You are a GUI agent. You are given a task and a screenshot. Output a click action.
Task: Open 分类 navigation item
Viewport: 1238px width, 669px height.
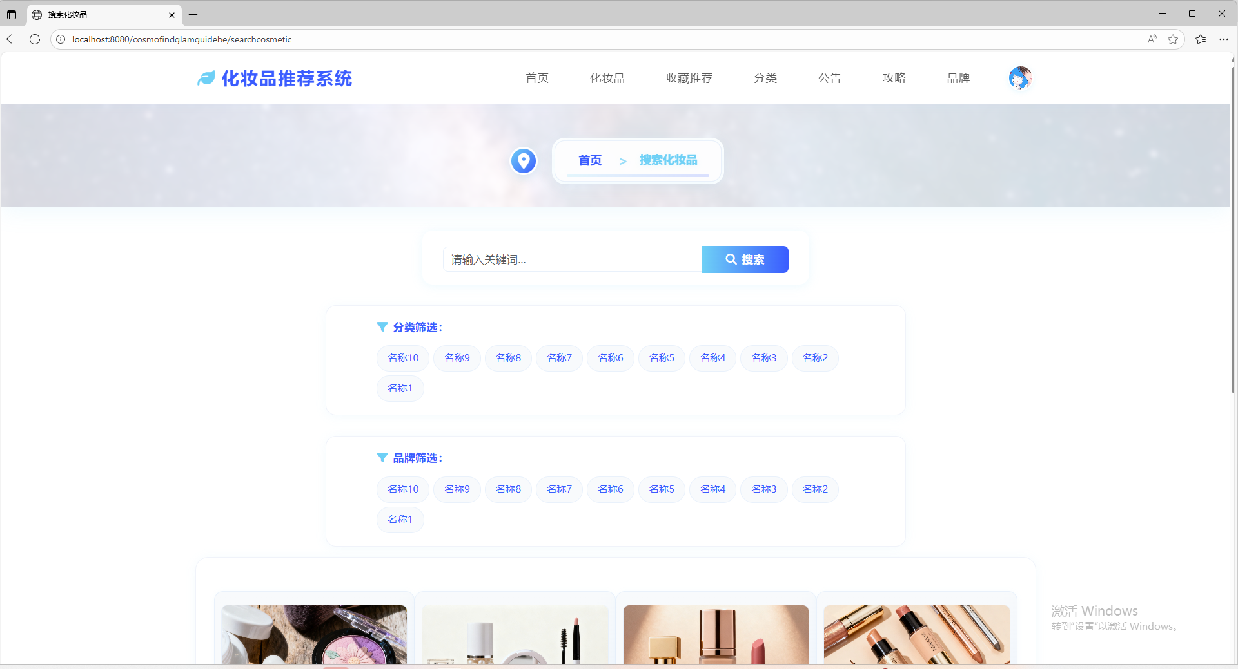765,78
